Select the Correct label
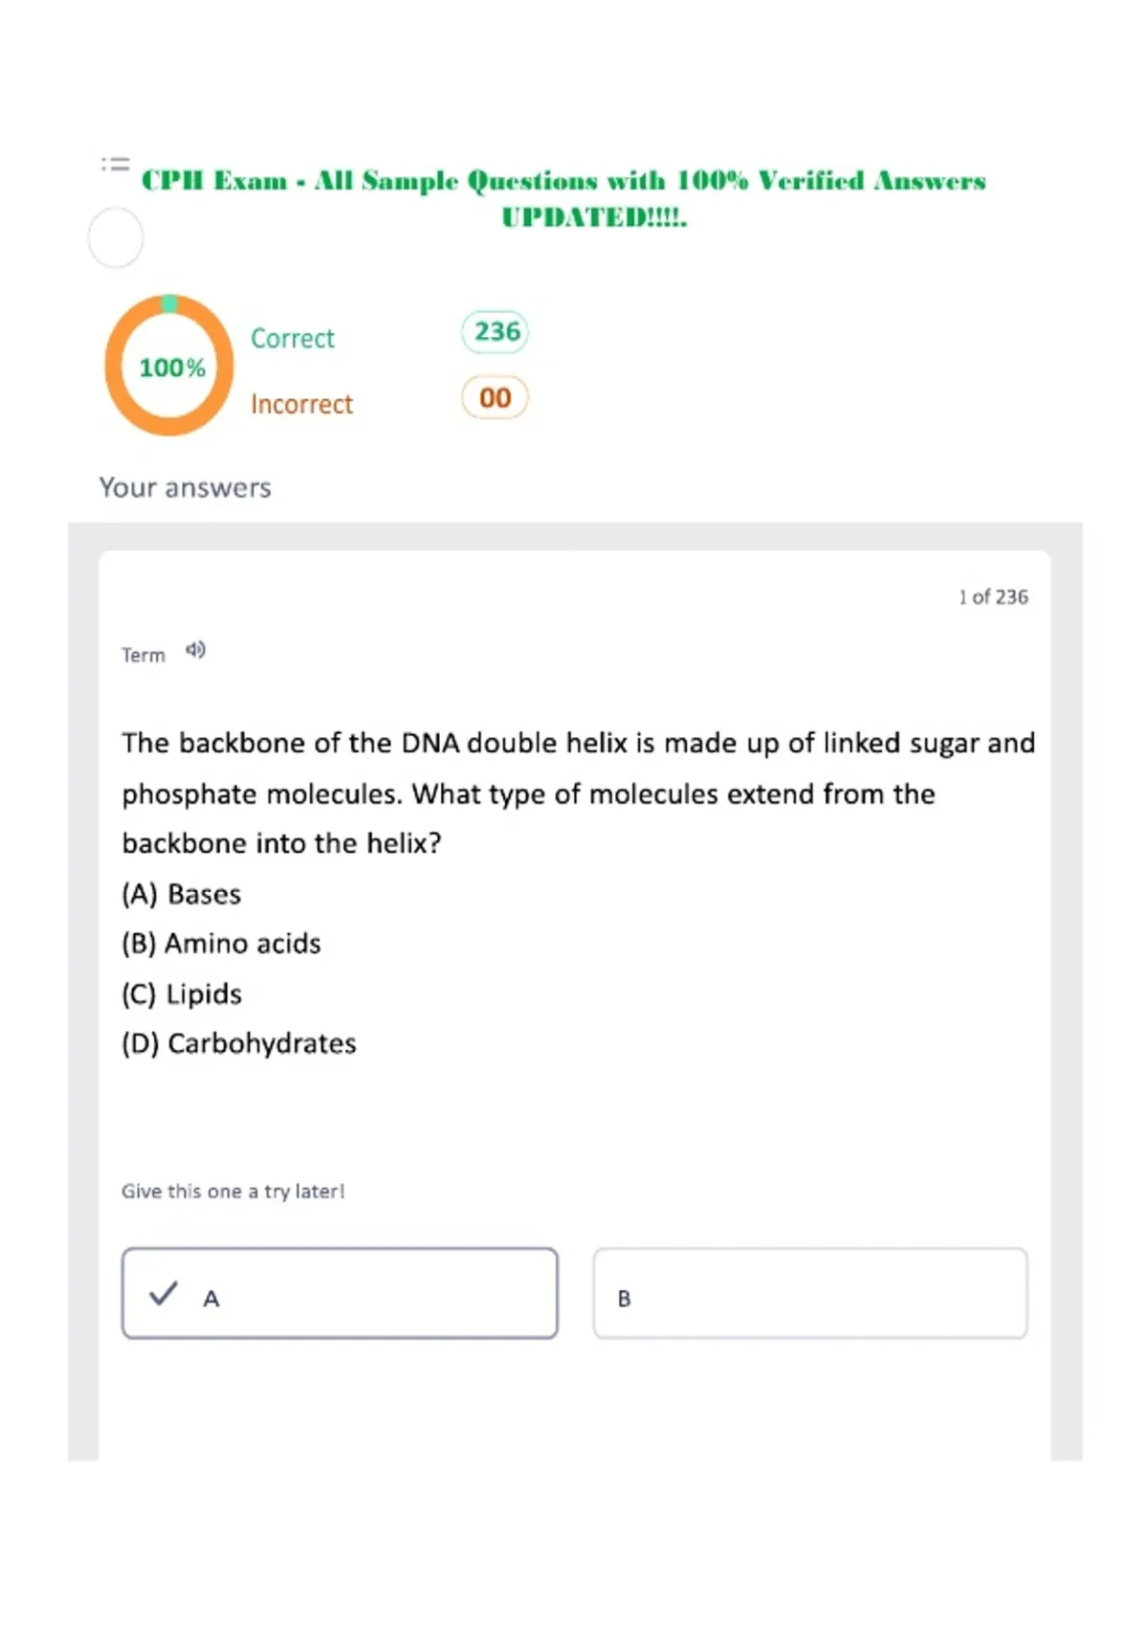Viewport: 1148px width, 1627px height. point(293,339)
